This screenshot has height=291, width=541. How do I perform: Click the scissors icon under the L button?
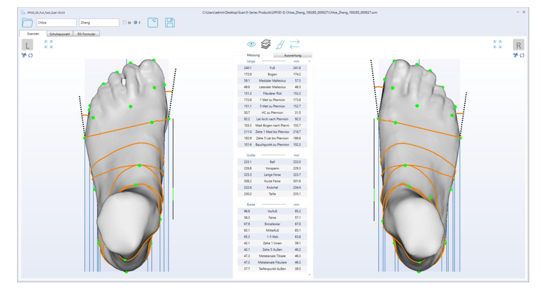coord(24,55)
